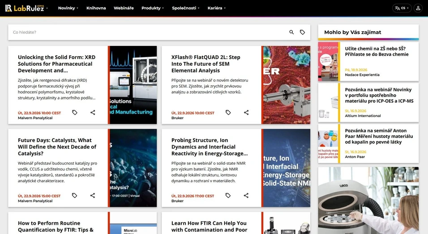Share the Probing Structure webinar
428x234 pixels.
246,195
